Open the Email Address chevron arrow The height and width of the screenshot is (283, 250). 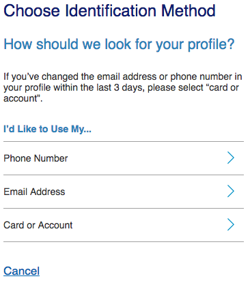(231, 192)
